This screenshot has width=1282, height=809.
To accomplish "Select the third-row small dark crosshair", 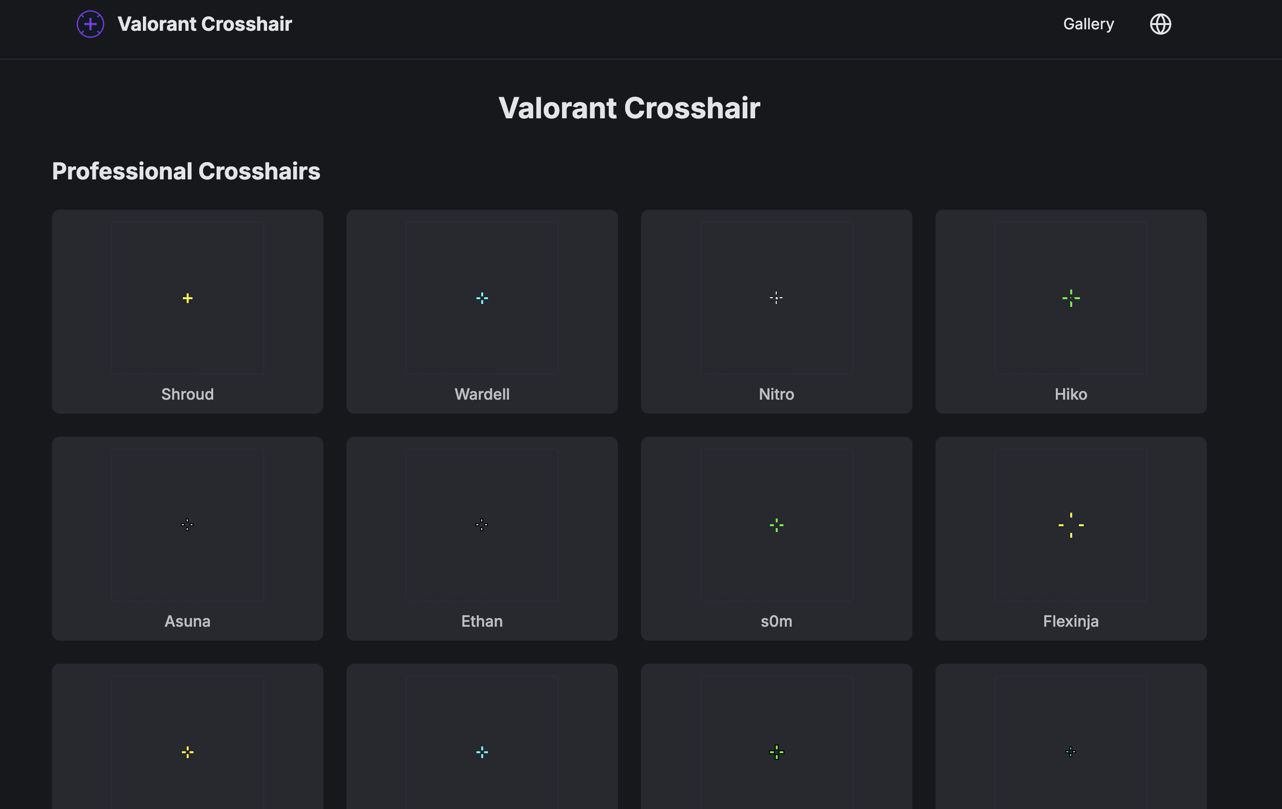I will tap(1071, 752).
